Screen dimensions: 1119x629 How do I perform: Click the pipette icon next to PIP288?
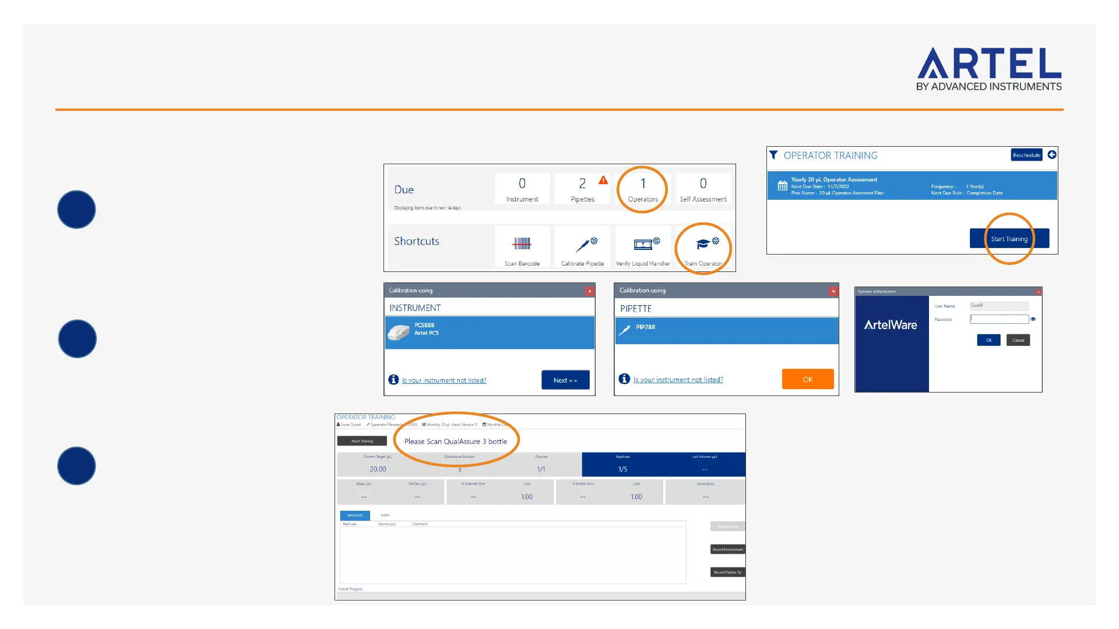click(x=625, y=330)
